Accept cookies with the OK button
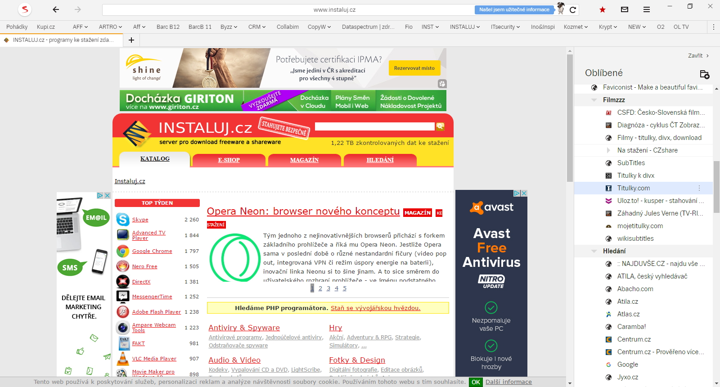This screenshot has height=387, width=720. (476, 382)
